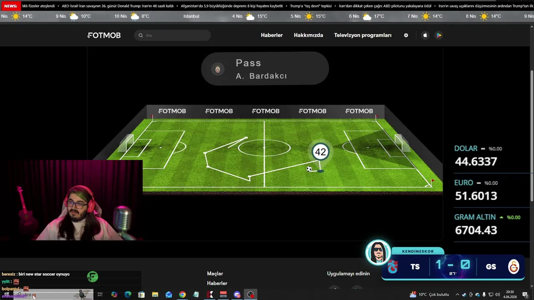Expand the hidden system tray icons
Viewport: 534px width, 300px height.
[457, 295]
